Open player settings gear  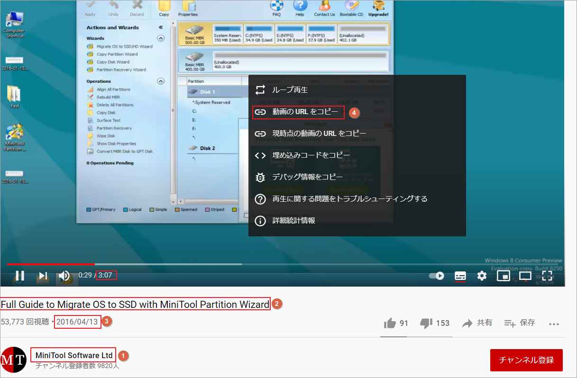tap(482, 276)
